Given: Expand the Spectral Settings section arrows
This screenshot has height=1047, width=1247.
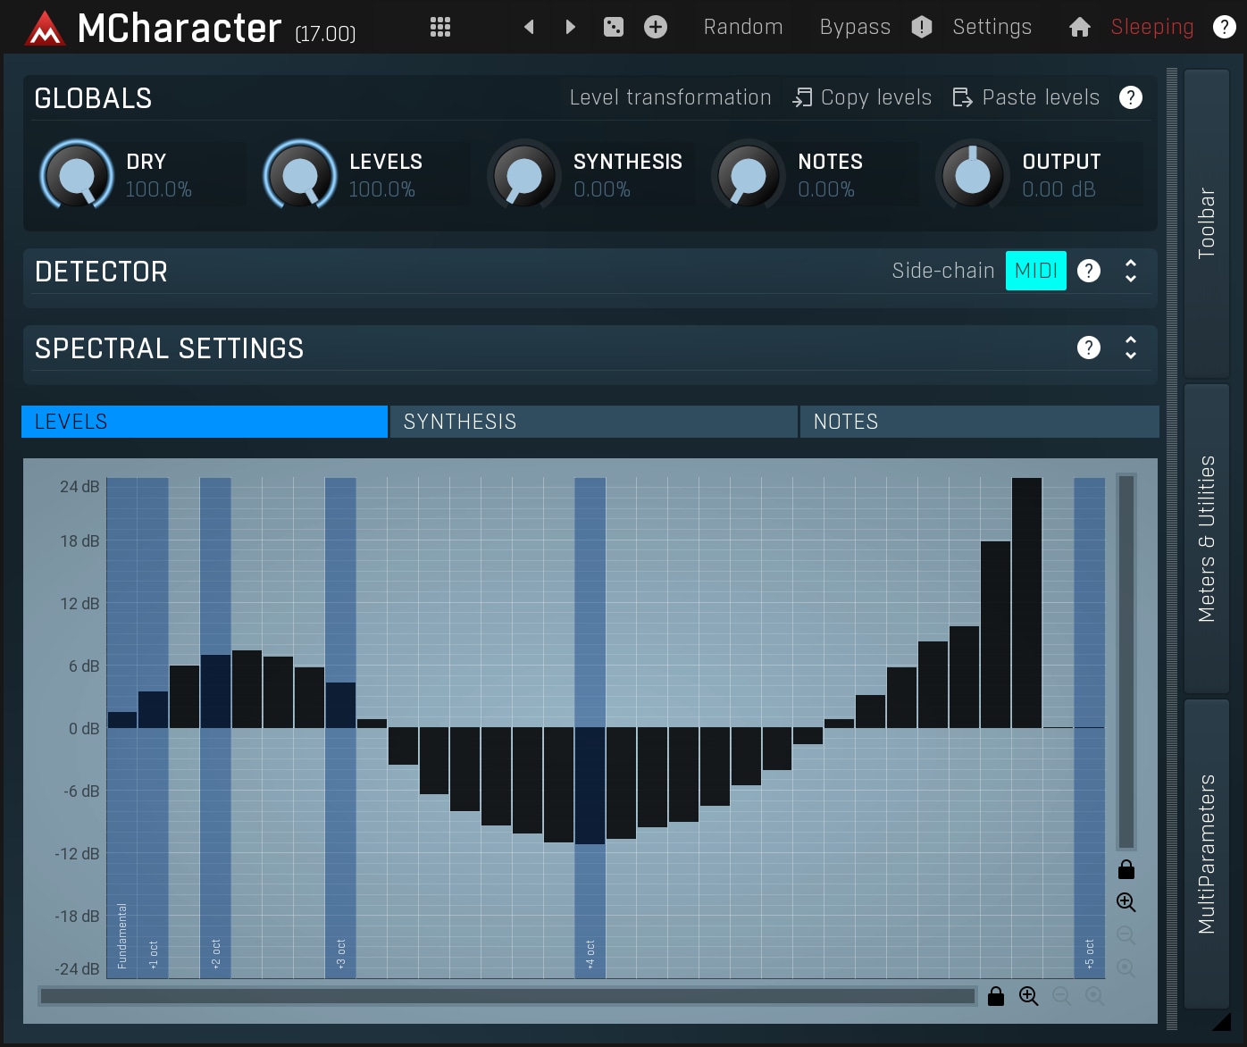Looking at the screenshot, I should pyautogui.click(x=1131, y=348).
